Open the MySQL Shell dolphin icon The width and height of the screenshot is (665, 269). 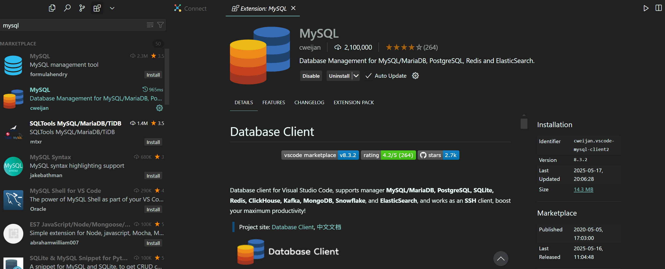(13, 200)
